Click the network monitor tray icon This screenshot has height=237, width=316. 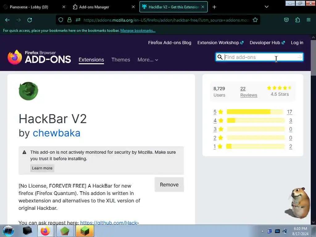(277, 231)
